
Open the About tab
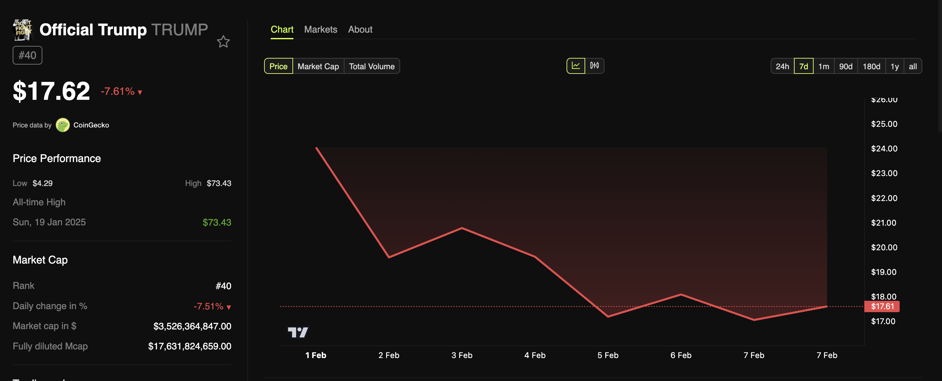coord(360,30)
